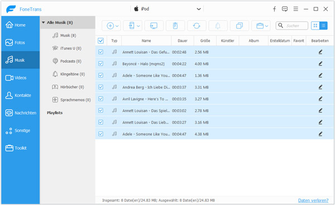This screenshot has width=335, height=205.
Task: Select Podcasts (0) category
Action: tap(68, 61)
